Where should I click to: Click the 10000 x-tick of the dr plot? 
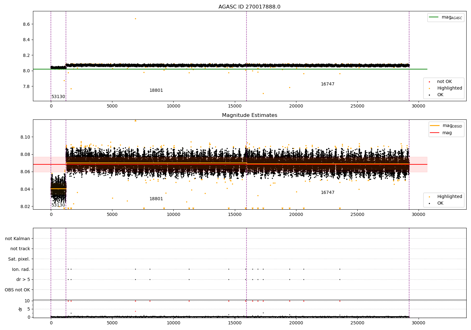pyautogui.click(x=173, y=323)
